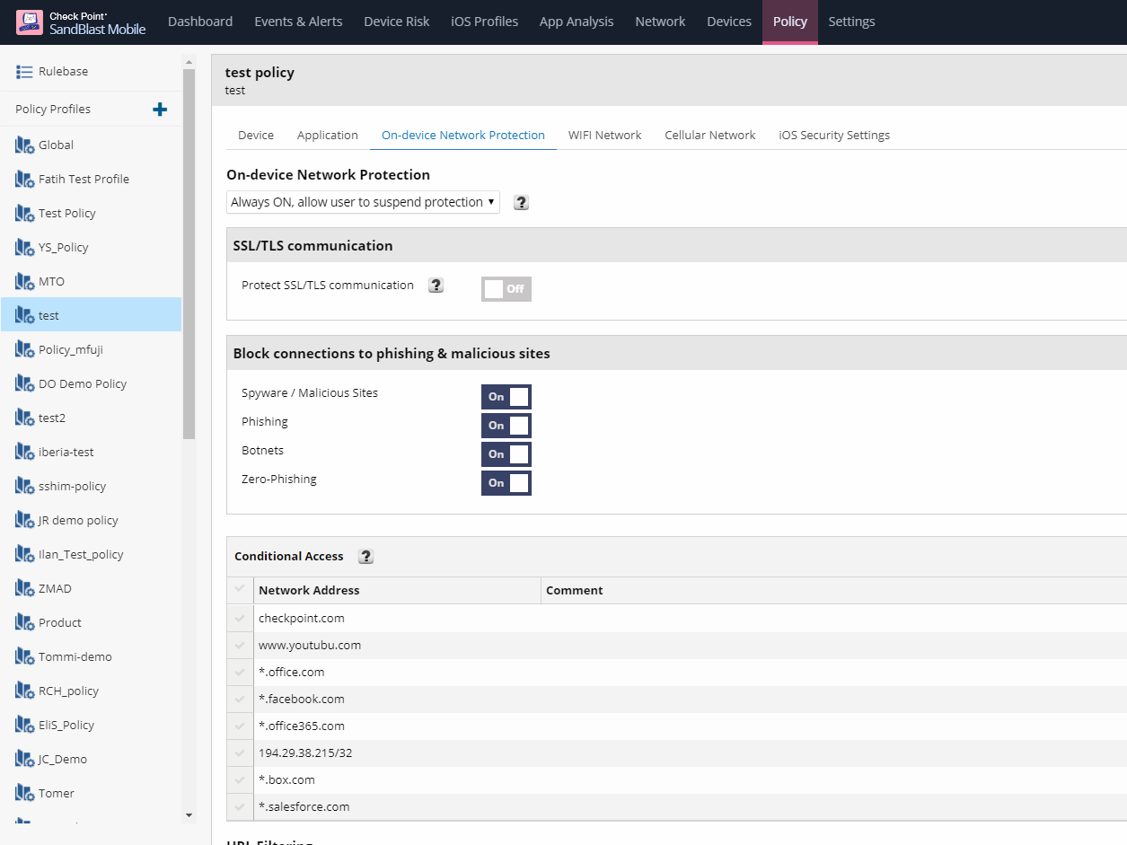Open the Conditional Access help icon
The width and height of the screenshot is (1127, 845).
pyautogui.click(x=365, y=557)
